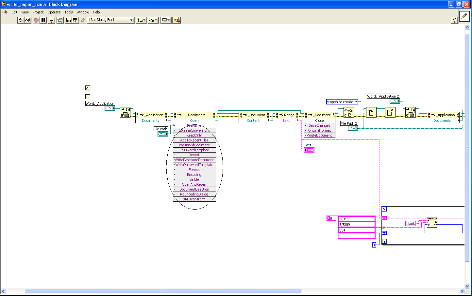Click the horizontal scrollbar right arrow
Screen dimensions: 472x296
point(462,291)
